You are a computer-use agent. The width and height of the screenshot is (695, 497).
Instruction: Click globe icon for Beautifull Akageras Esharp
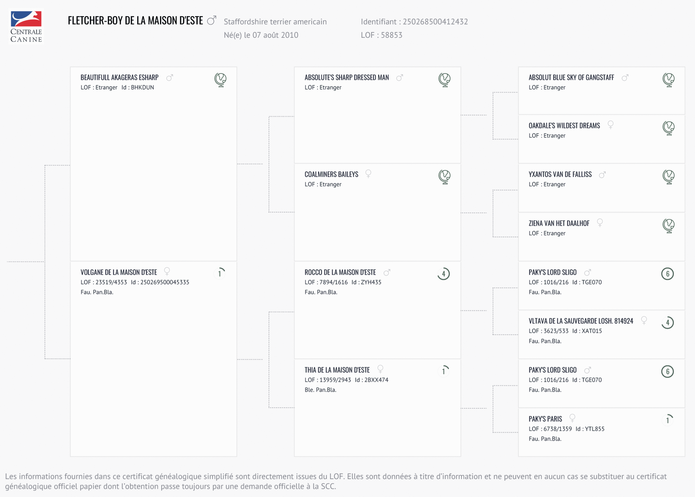tap(220, 80)
